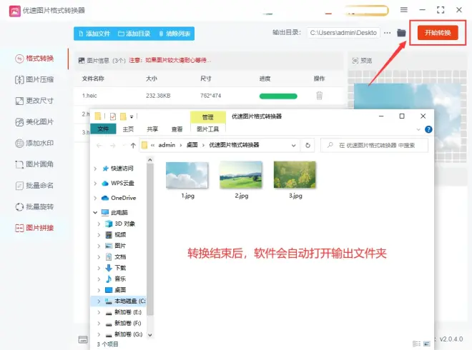Open 更改尺寸 in the left sidebar
This screenshot has height=350, width=472.
(x=34, y=101)
